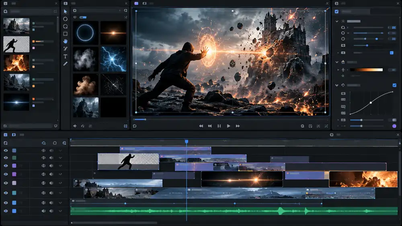Image resolution: width=402 pixels, height=226 pixels.
Task: Open the second tab of preview panel
Action: pos(145,3)
